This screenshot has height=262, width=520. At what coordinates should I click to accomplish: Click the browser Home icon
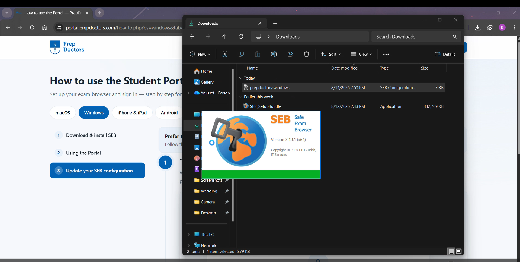click(x=44, y=27)
